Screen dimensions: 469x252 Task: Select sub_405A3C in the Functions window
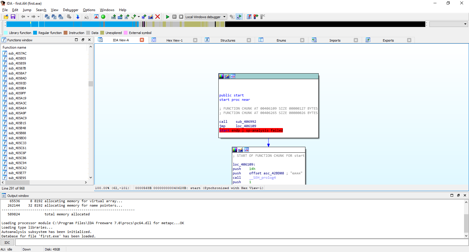[x=17, y=103]
